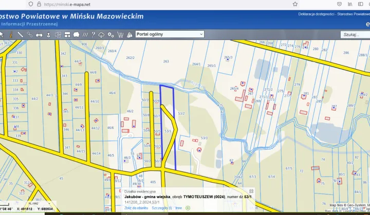Select the polygon area shape tool
This screenshot has height=215, width=370.
(x=76, y=35)
